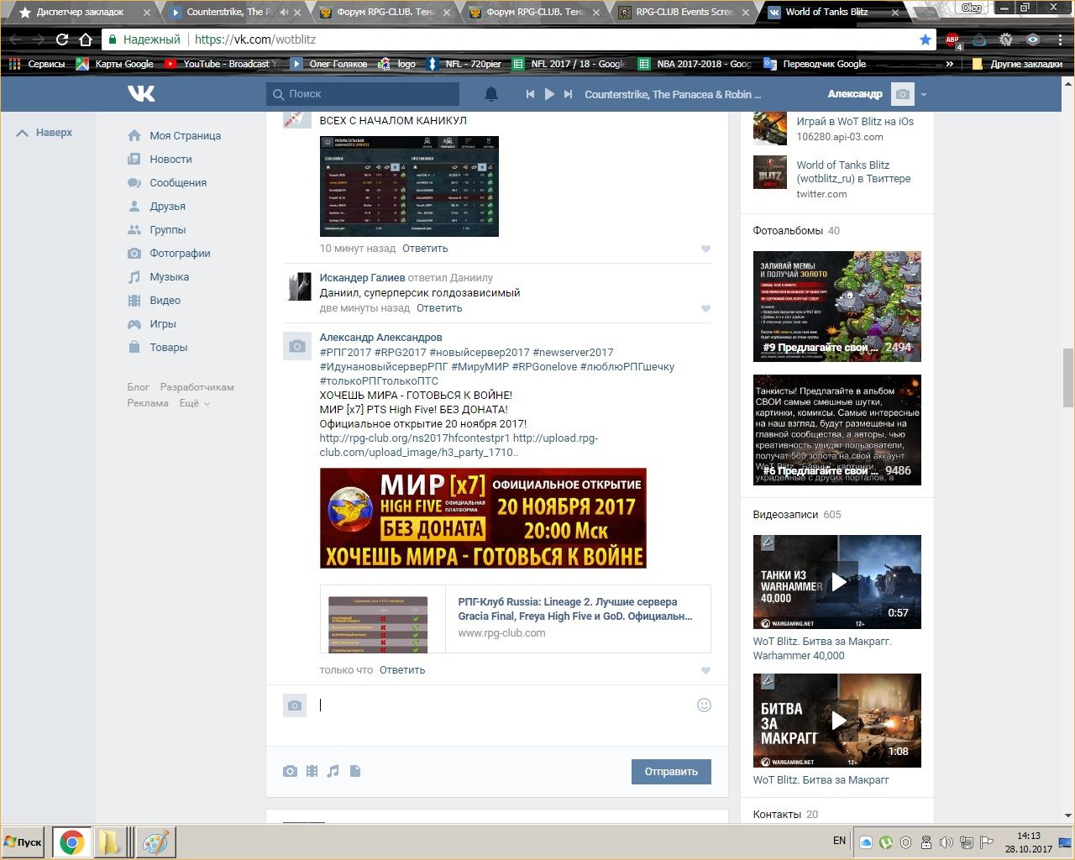Switch the EN input language indicator

839,841
